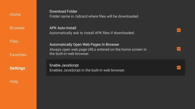The width and height of the screenshot is (195, 109).
Task: Click the APK Auto-Install setting title
Action: coord(63,28)
